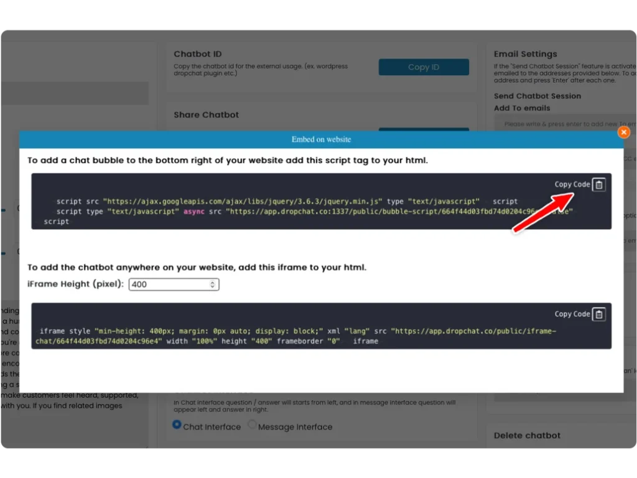The image size is (637, 478).
Task: Click the Add To emails input field
Action: pyautogui.click(x=565, y=124)
